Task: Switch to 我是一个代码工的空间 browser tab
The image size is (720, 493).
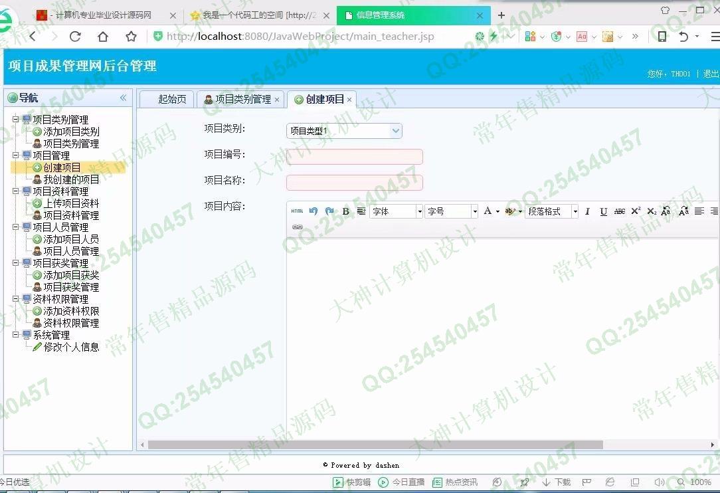Action: coord(260,15)
